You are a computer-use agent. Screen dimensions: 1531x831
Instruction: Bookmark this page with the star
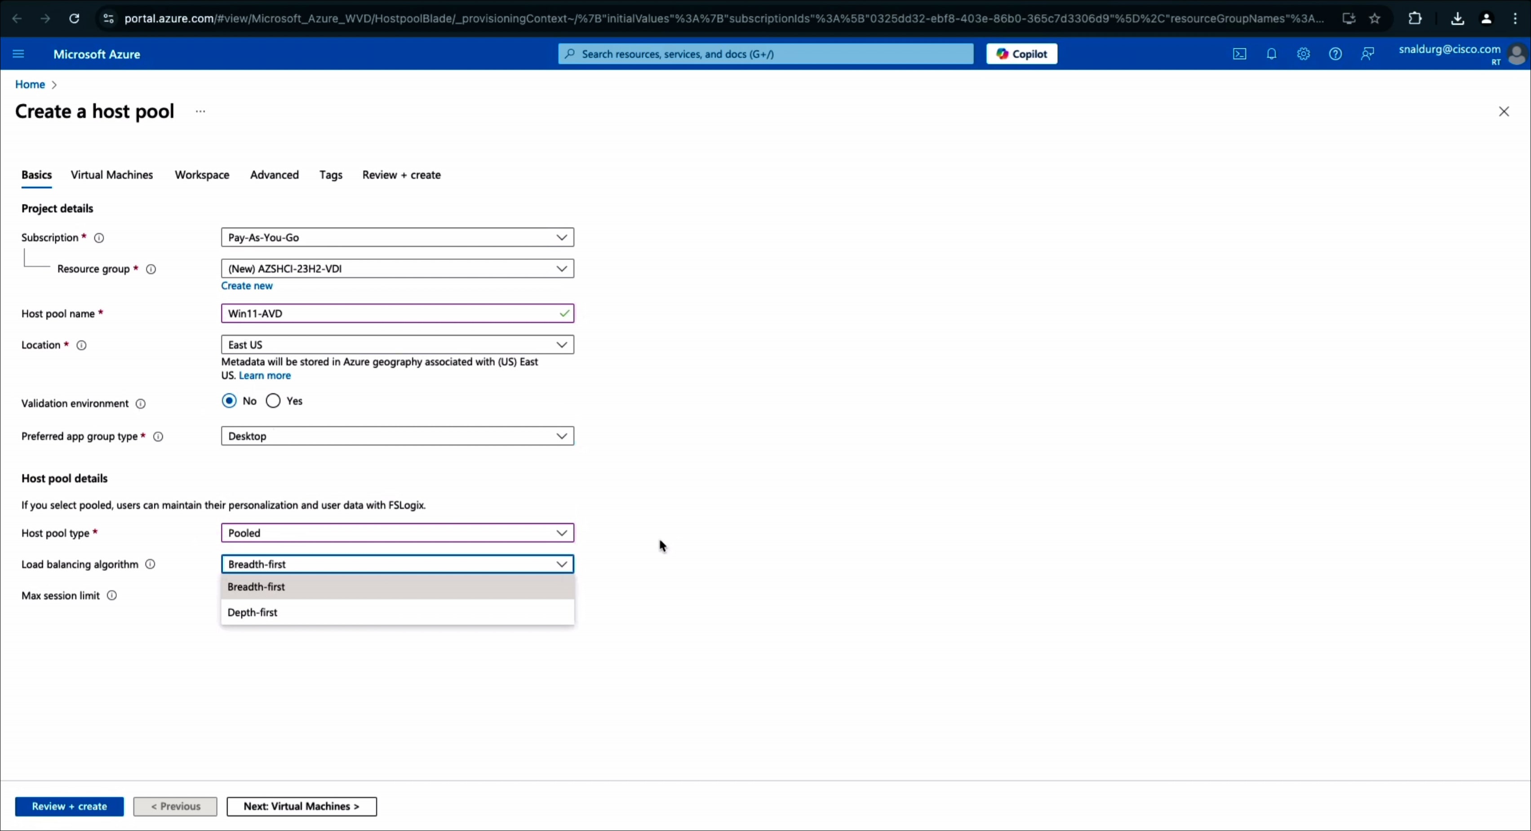pos(1375,18)
